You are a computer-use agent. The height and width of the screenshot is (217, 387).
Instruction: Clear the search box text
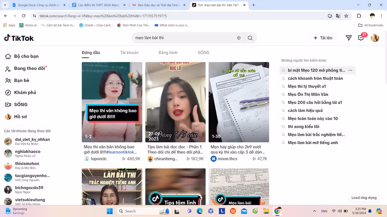pos(239,38)
